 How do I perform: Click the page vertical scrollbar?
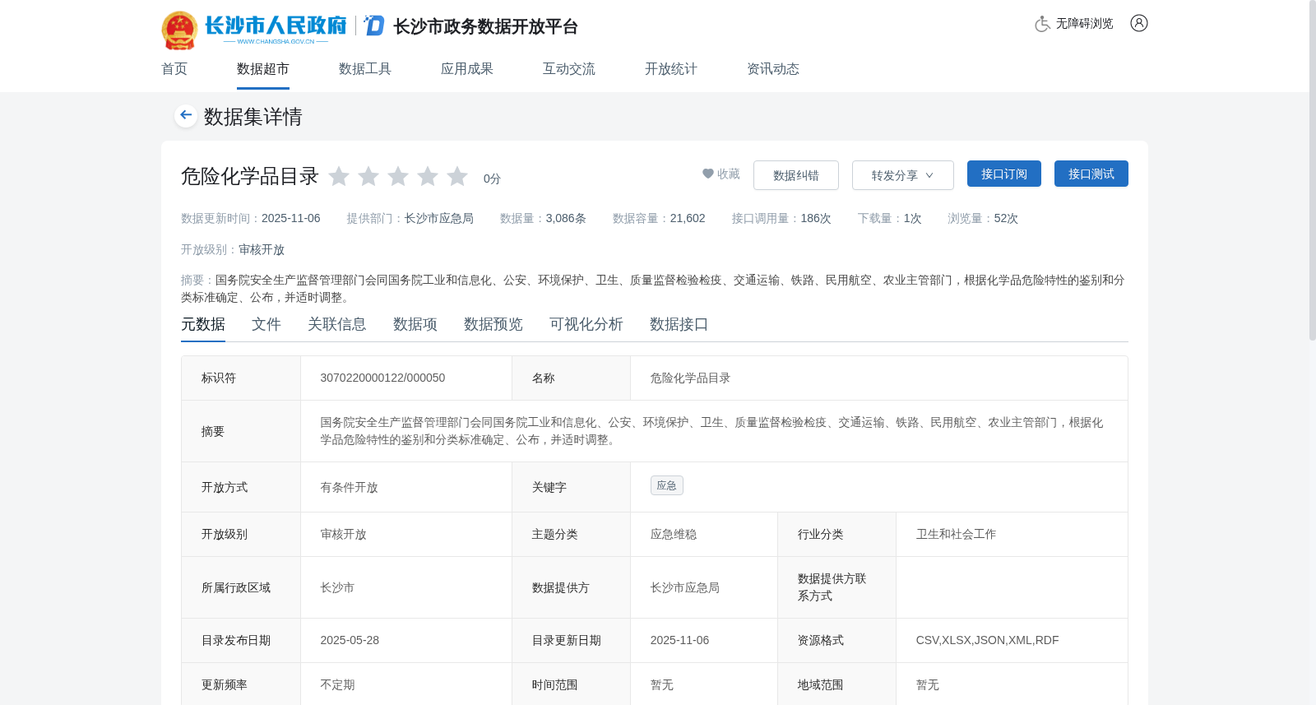point(1313,169)
